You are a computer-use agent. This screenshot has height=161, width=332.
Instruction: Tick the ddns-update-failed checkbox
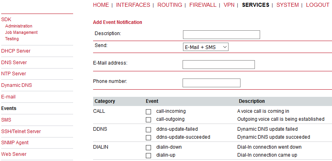(148, 130)
